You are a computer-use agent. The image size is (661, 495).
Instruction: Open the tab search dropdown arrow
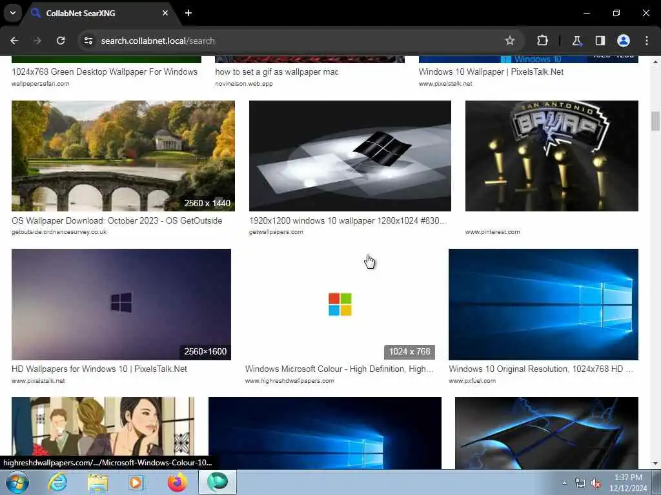tap(13, 13)
